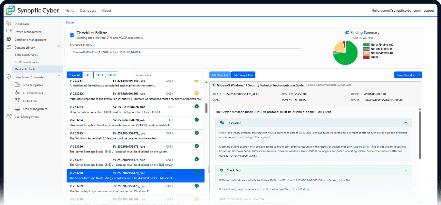Click the Edit Target Info button
Viewport: 441px width, 205px height.
click(x=243, y=75)
